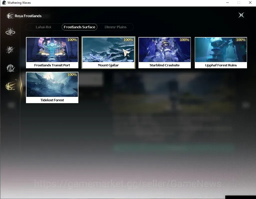Click the third sidebar region emblem
This screenshot has width=256, height=199.
point(10,68)
